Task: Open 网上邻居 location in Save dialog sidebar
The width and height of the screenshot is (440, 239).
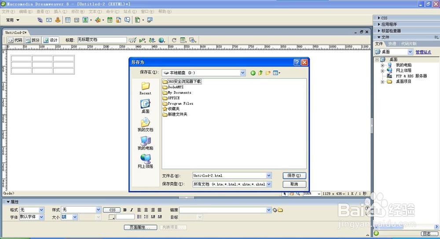Action: (x=145, y=161)
